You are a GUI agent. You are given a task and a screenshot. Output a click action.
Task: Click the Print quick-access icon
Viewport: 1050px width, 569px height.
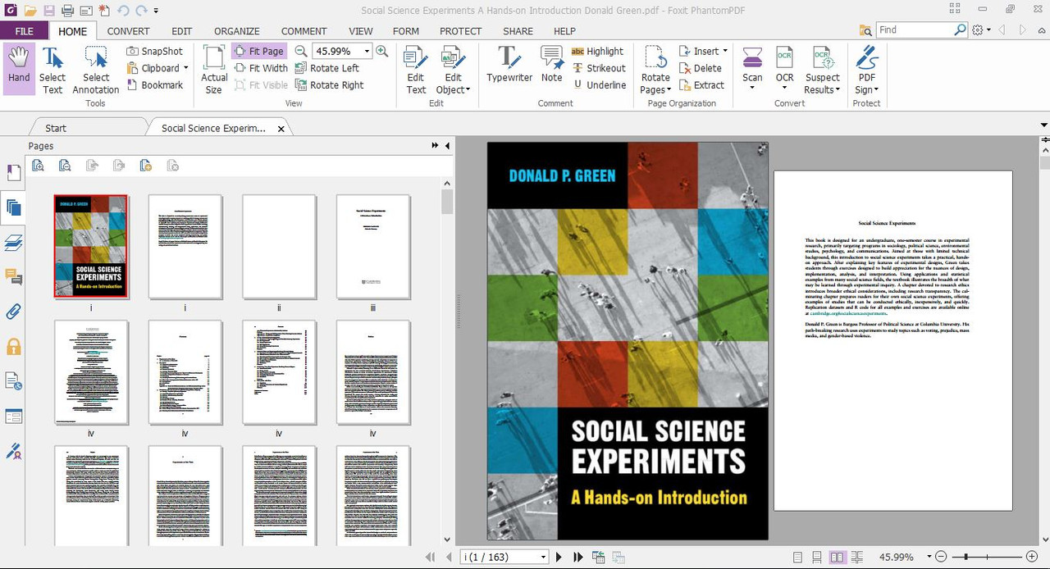[67, 11]
